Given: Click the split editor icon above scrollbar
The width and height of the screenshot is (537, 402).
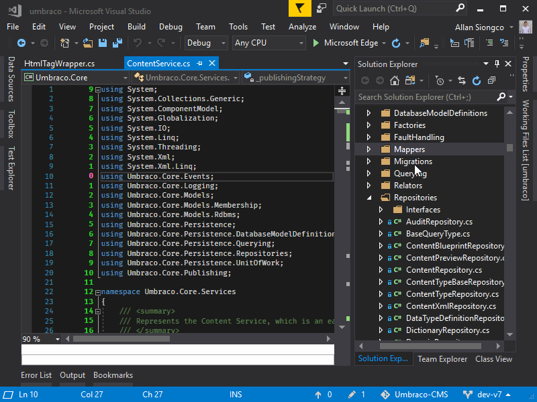Looking at the screenshot, I should [x=342, y=91].
